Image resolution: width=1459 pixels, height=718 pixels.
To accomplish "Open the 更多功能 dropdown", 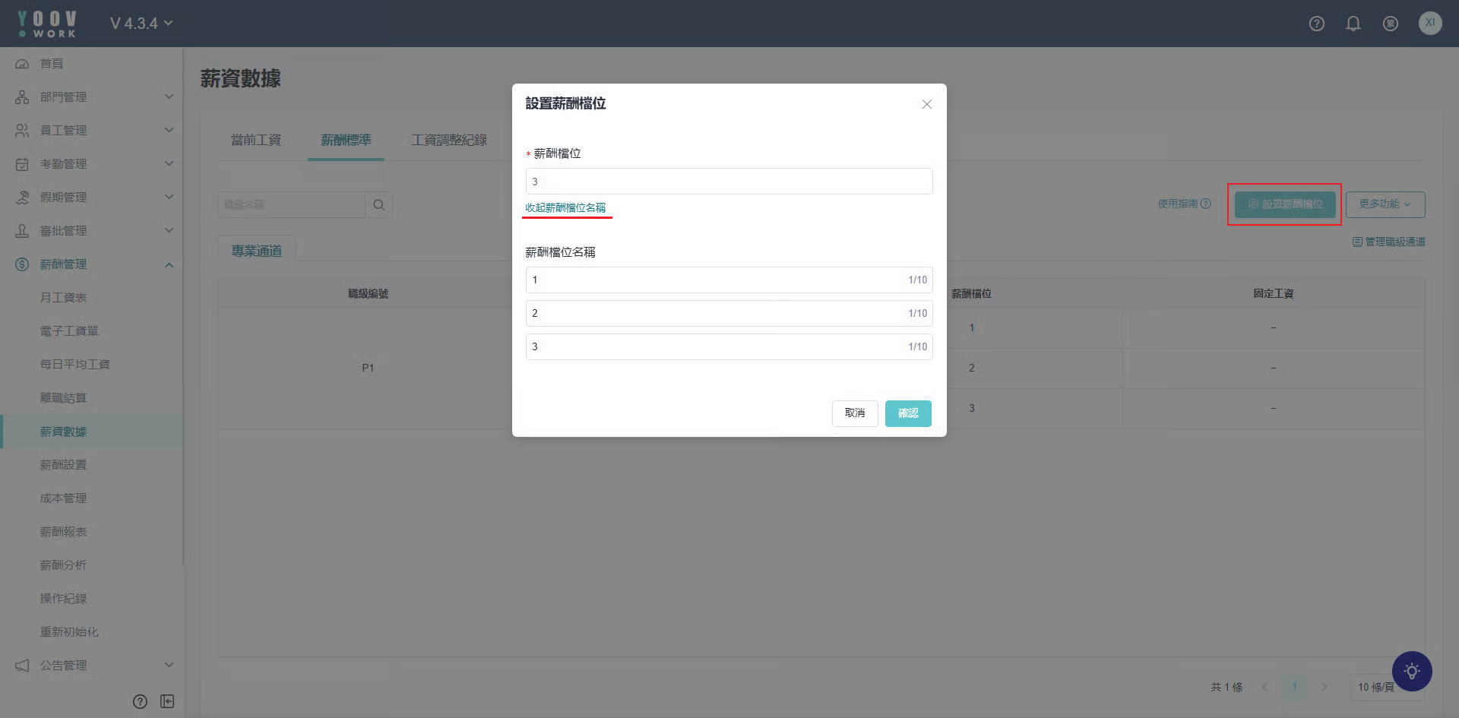I will pos(1385,204).
